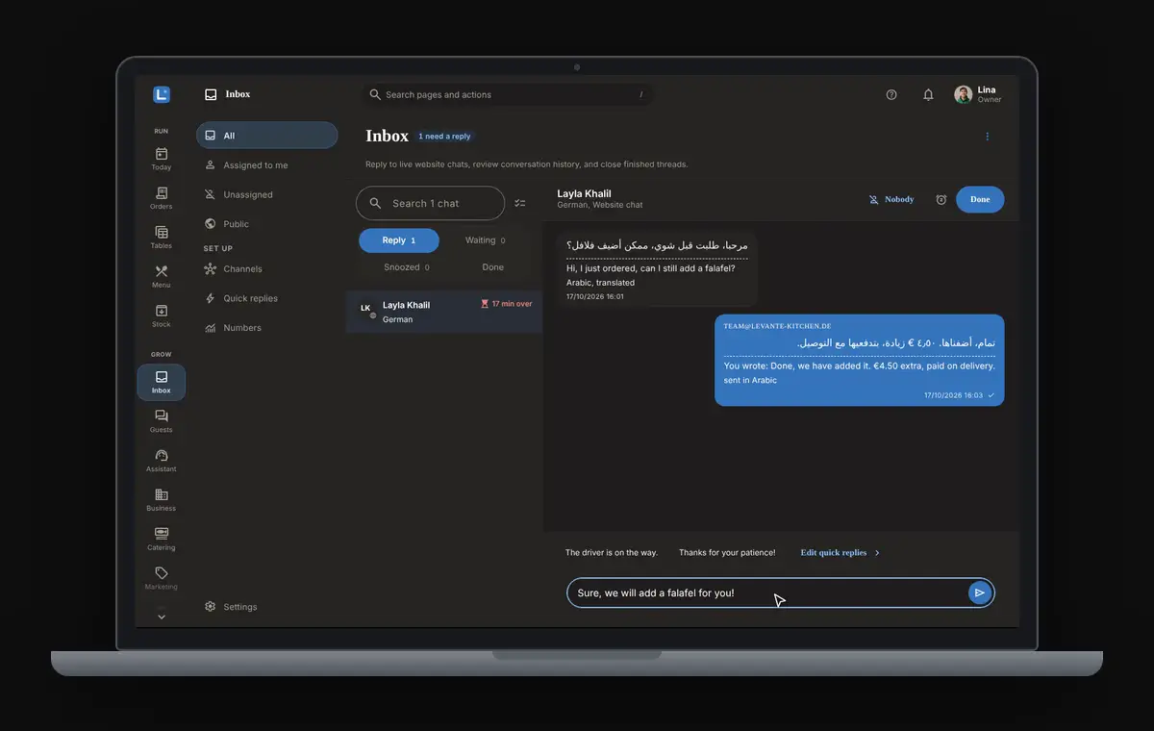Image resolution: width=1154 pixels, height=731 pixels.
Task: Open the Numbers page
Action: pyautogui.click(x=266, y=328)
